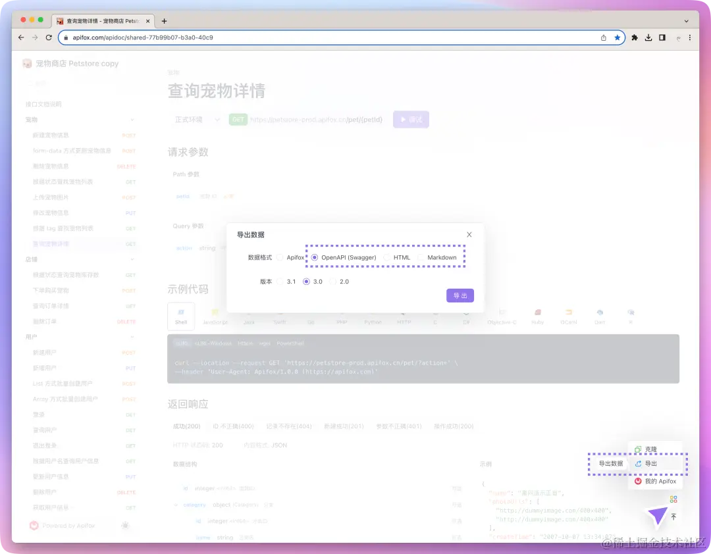Close the 导出数据 dialog with X

pos(469,234)
